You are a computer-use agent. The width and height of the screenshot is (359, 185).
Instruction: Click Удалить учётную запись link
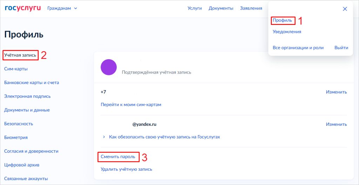pyautogui.click(x=126, y=169)
